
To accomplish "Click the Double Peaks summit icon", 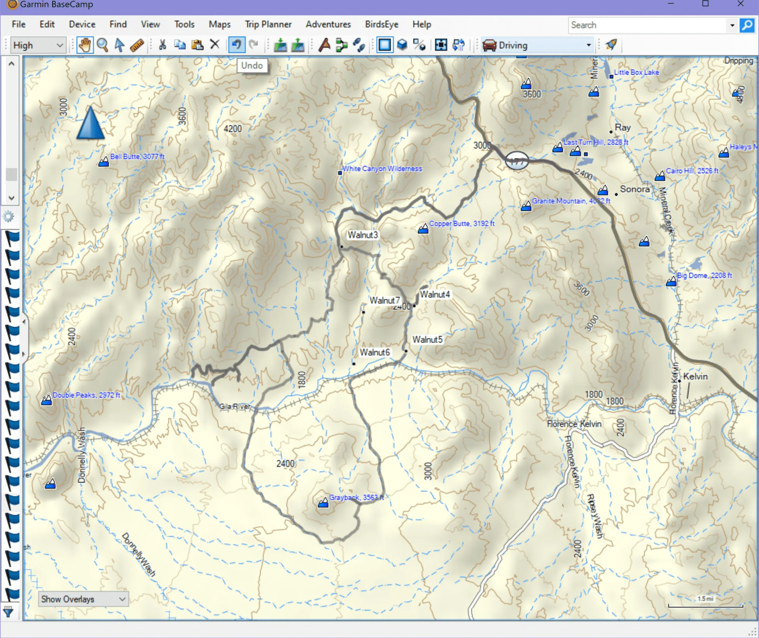I will pyautogui.click(x=47, y=399).
